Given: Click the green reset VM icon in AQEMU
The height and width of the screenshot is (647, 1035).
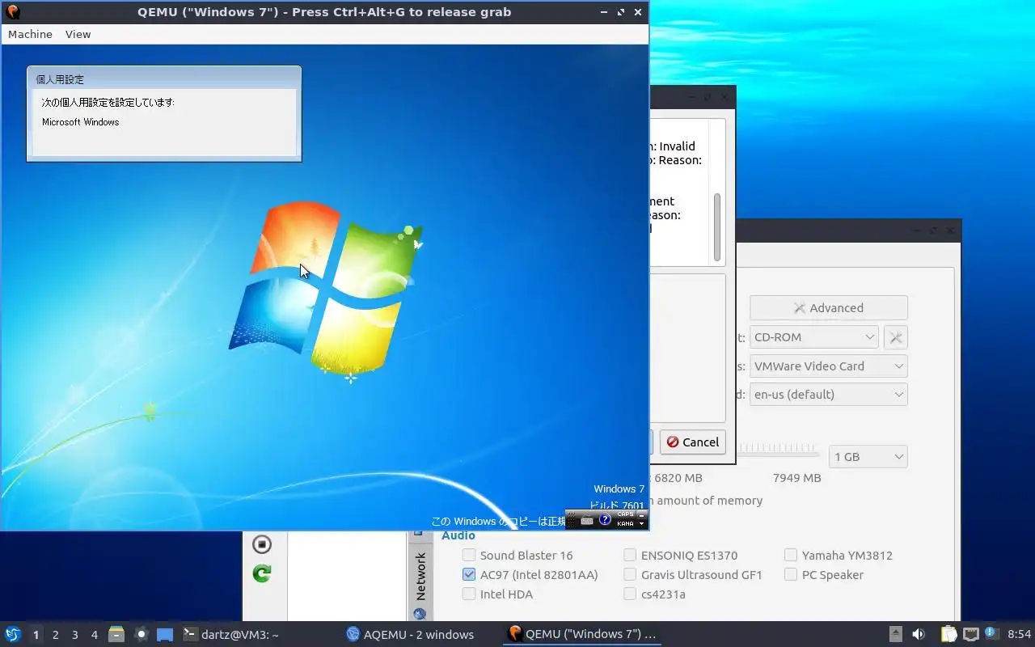Looking at the screenshot, I should 261,573.
